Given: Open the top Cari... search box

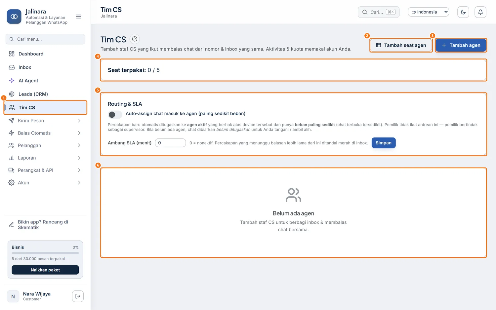Looking at the screenshot, I should tap(379, 12).
